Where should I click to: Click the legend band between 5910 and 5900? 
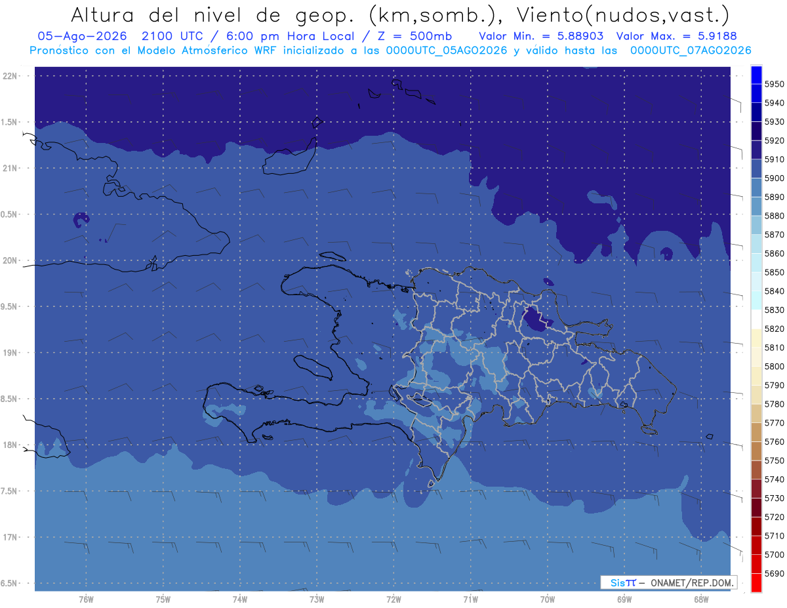click(756, 169)
